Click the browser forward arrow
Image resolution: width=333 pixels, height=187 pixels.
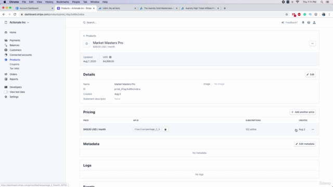pos(9,15)
